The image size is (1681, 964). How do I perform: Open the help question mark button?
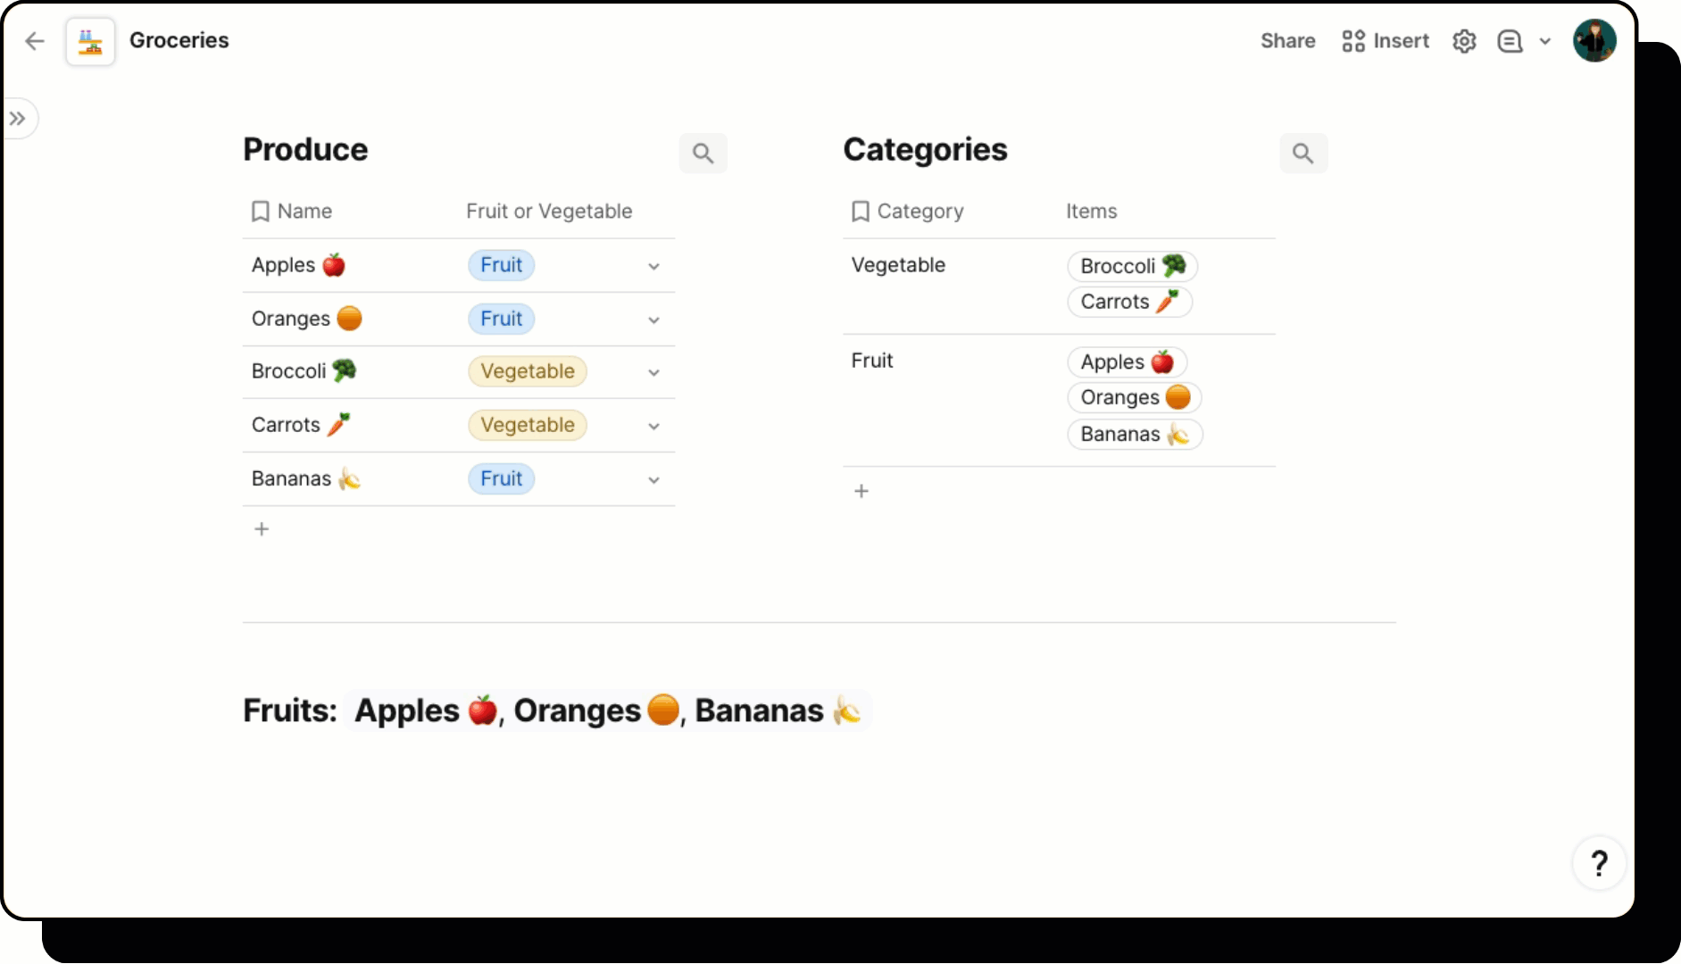[1599, 863]
